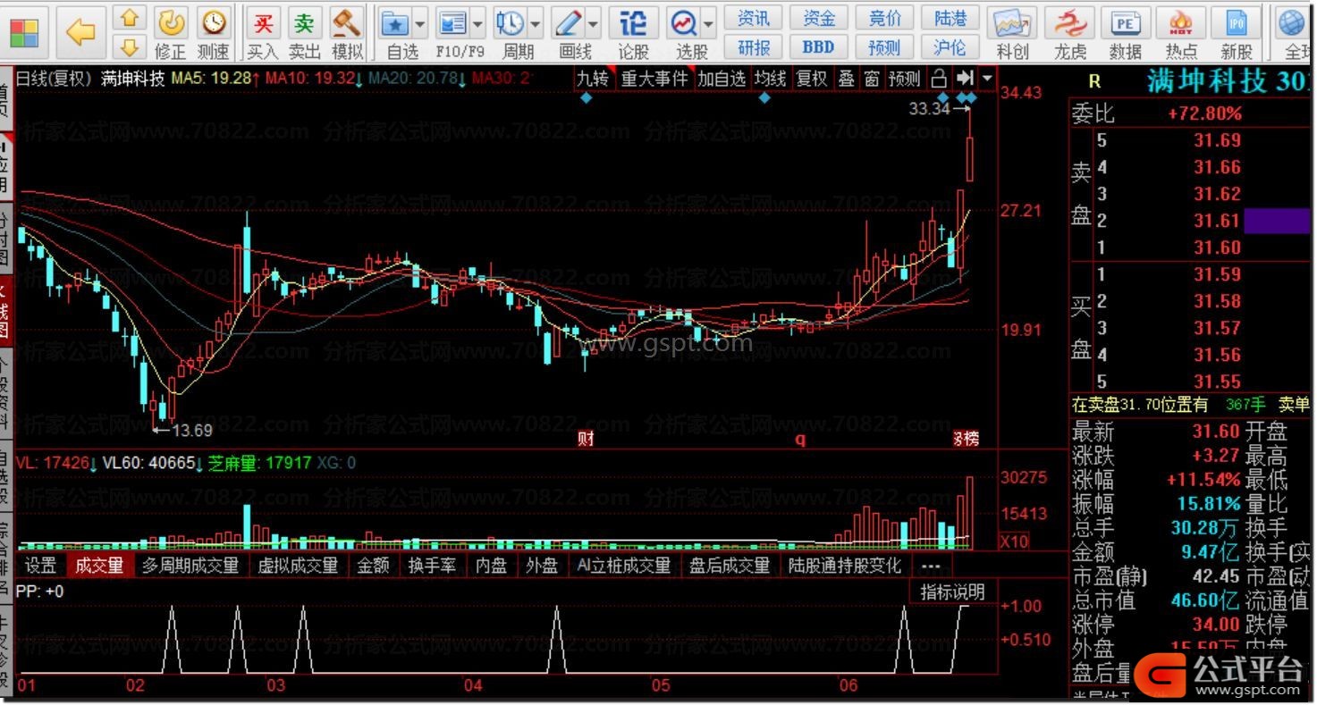1317x705 pixels.
Task: Expand the 选股 dropdown arrow
Action: (x=709, y=23)
